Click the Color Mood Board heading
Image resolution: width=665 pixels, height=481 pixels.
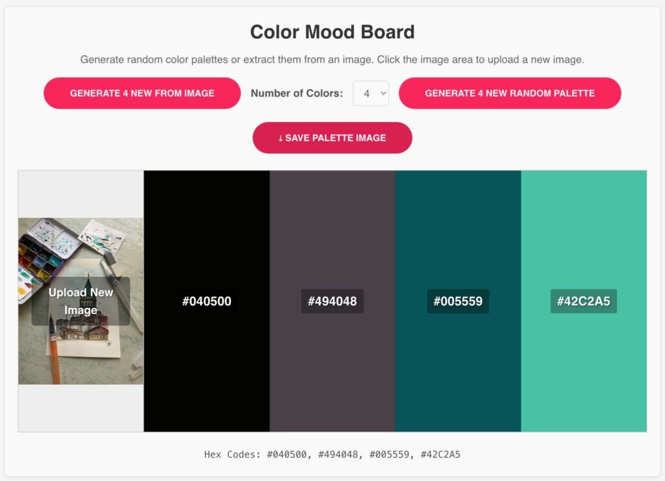(x=332, y=32)
